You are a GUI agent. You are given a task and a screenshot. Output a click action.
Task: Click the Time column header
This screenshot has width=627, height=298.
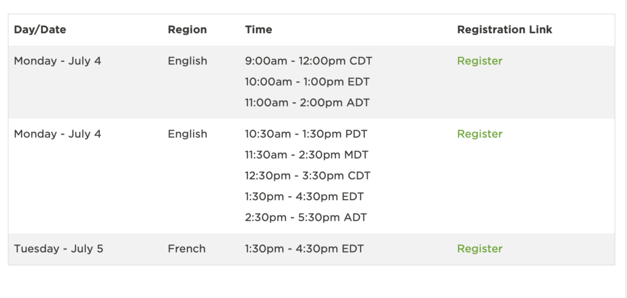258,29
